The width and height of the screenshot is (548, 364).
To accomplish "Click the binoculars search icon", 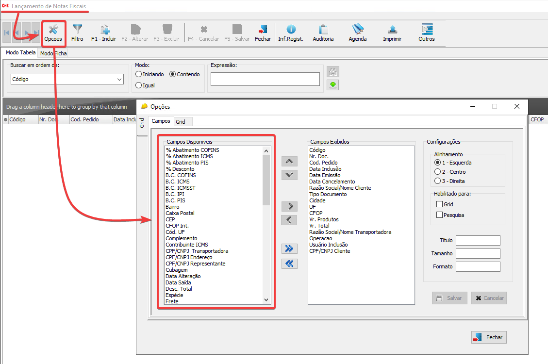I will [333, 72].
